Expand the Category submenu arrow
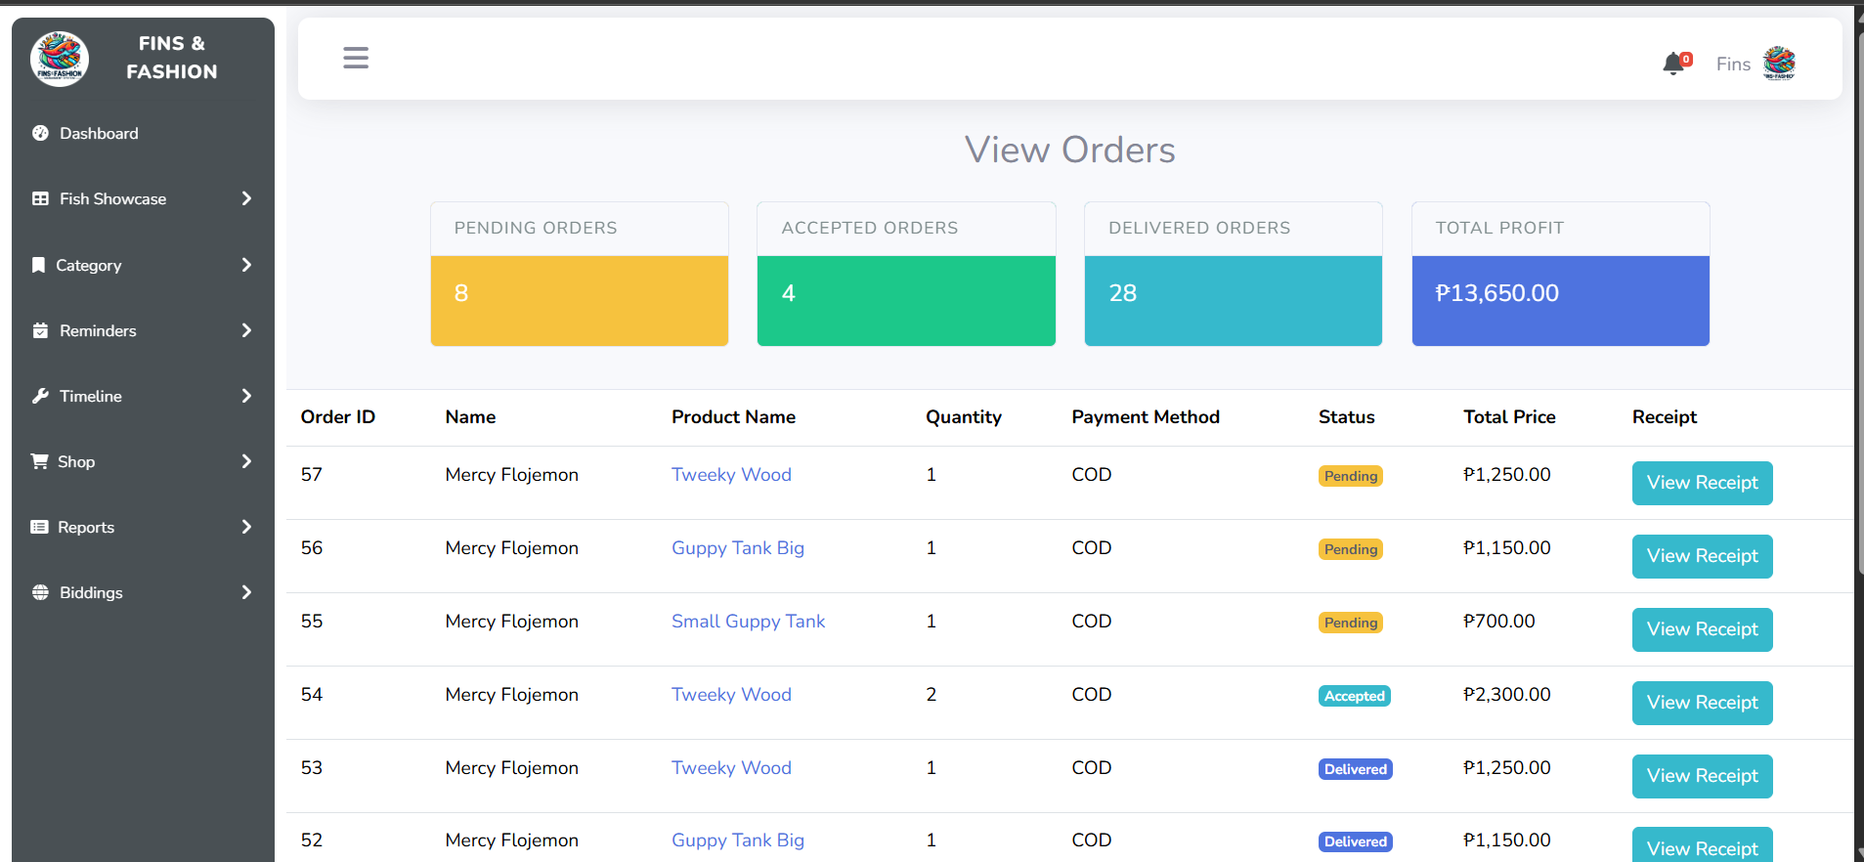Screen dimensions: 1864x862 [246, 265]
